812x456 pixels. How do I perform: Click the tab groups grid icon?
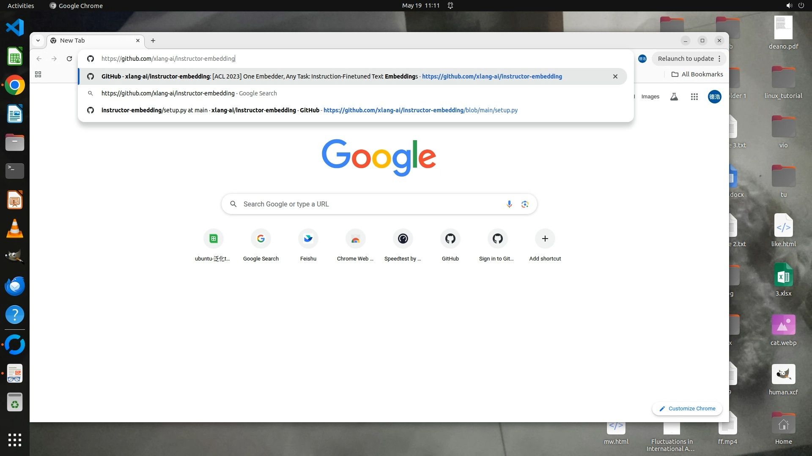[x=38, y=74]
